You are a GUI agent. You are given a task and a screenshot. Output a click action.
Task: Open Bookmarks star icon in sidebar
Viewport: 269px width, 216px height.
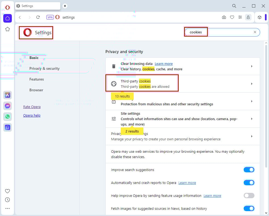coord(8,29)
